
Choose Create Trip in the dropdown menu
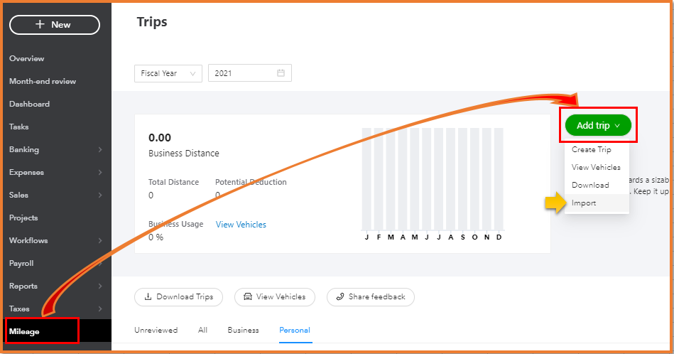click(x=591, y=150)
